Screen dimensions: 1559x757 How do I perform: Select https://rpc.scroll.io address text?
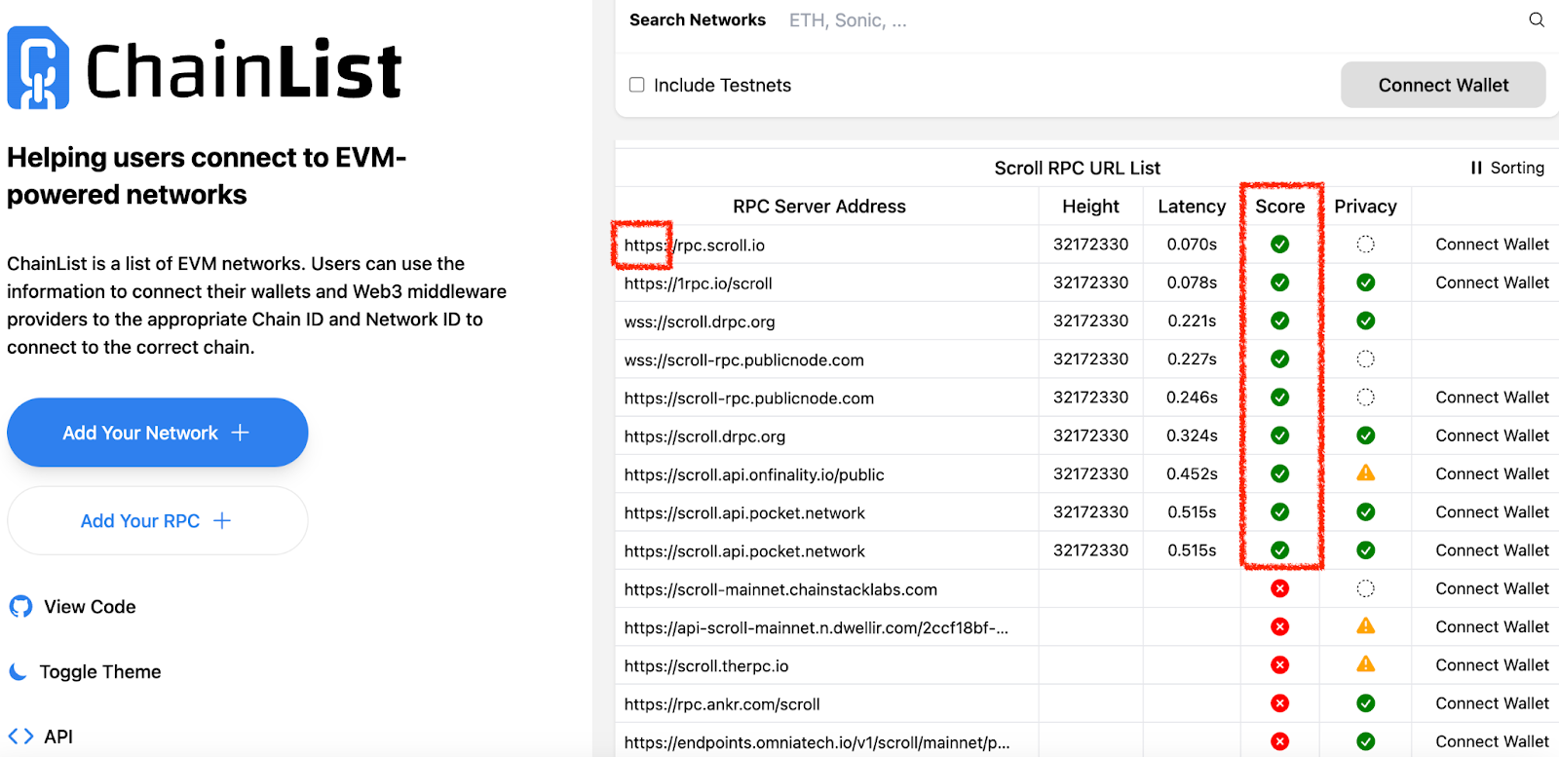tap(695, 246)
